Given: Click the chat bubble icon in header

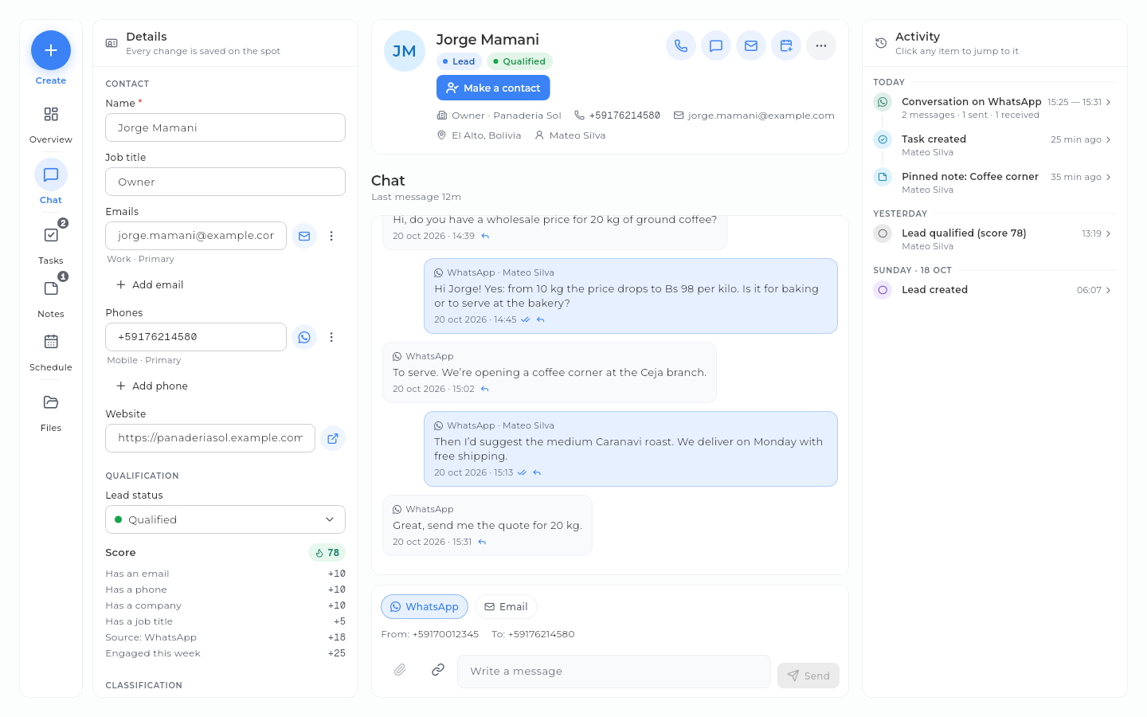Looking at the screenshot, I should coord(716,45).
